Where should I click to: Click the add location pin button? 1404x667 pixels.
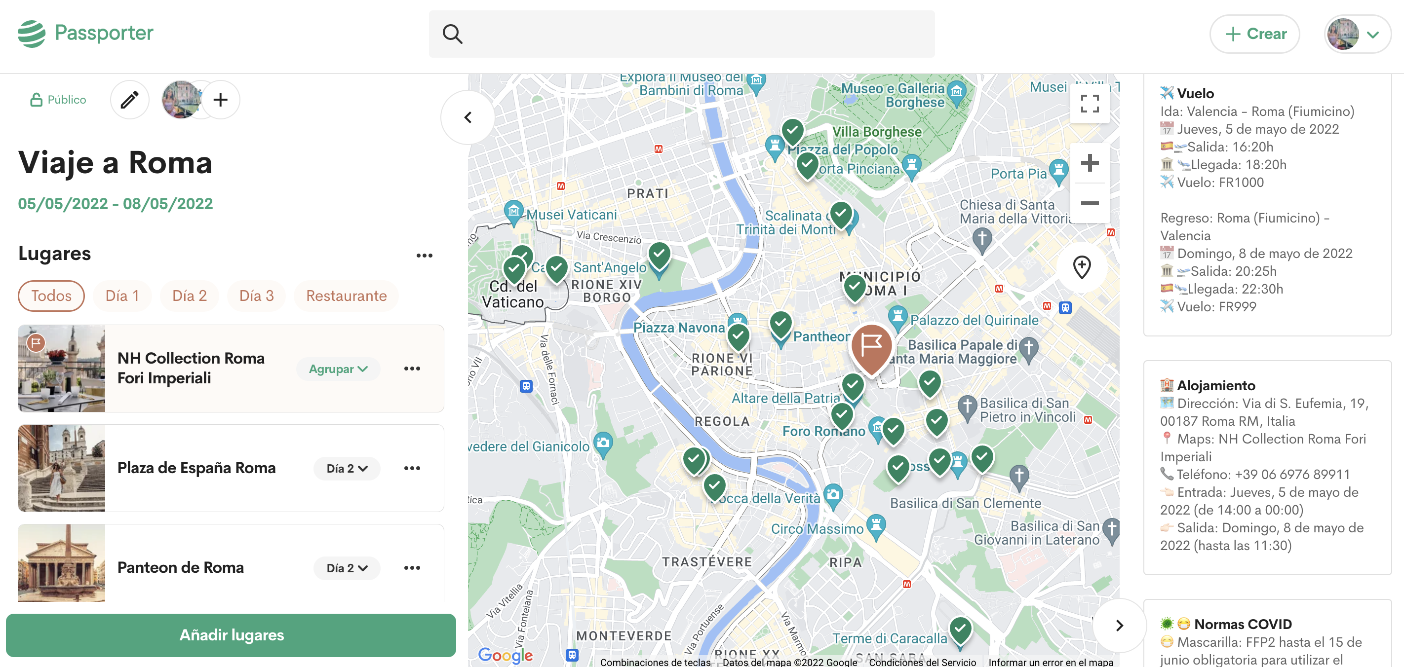pos(1082,267)
